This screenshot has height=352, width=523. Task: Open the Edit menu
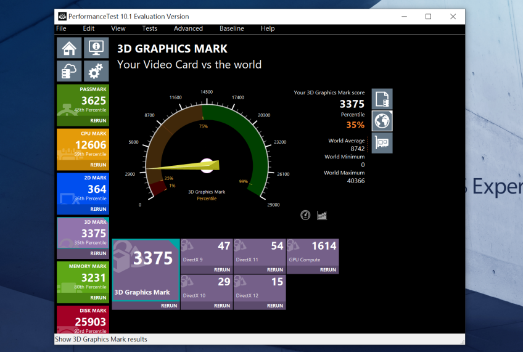coord(89,28)
